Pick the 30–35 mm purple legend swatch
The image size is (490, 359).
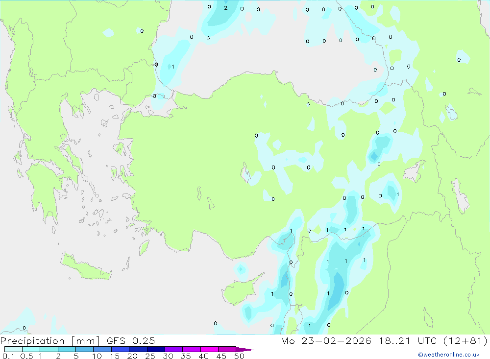pos(173,349)
